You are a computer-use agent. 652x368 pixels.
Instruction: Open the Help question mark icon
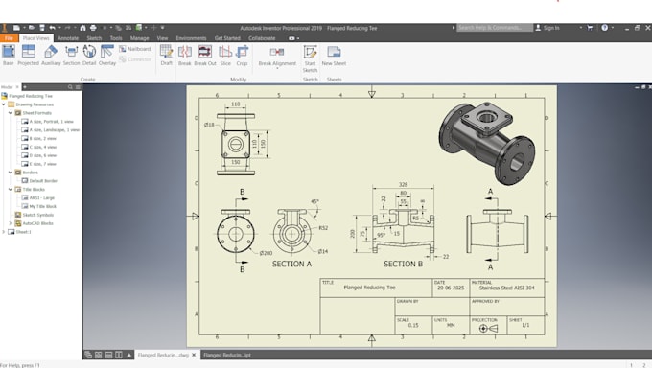[605, 28]
